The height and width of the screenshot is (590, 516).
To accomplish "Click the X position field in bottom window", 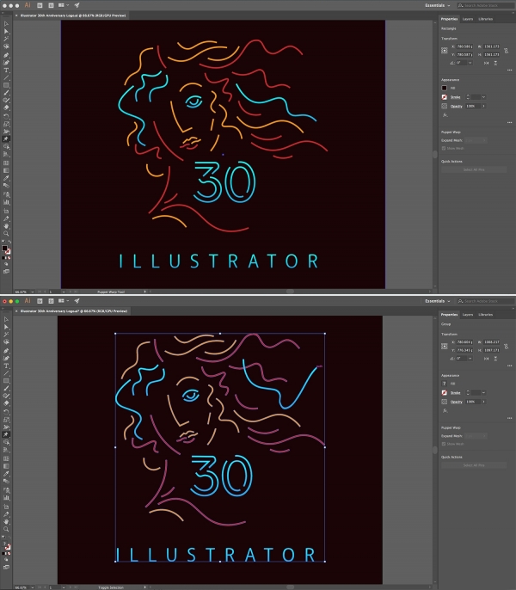I will pyautogui.click(x=464, y=342).
